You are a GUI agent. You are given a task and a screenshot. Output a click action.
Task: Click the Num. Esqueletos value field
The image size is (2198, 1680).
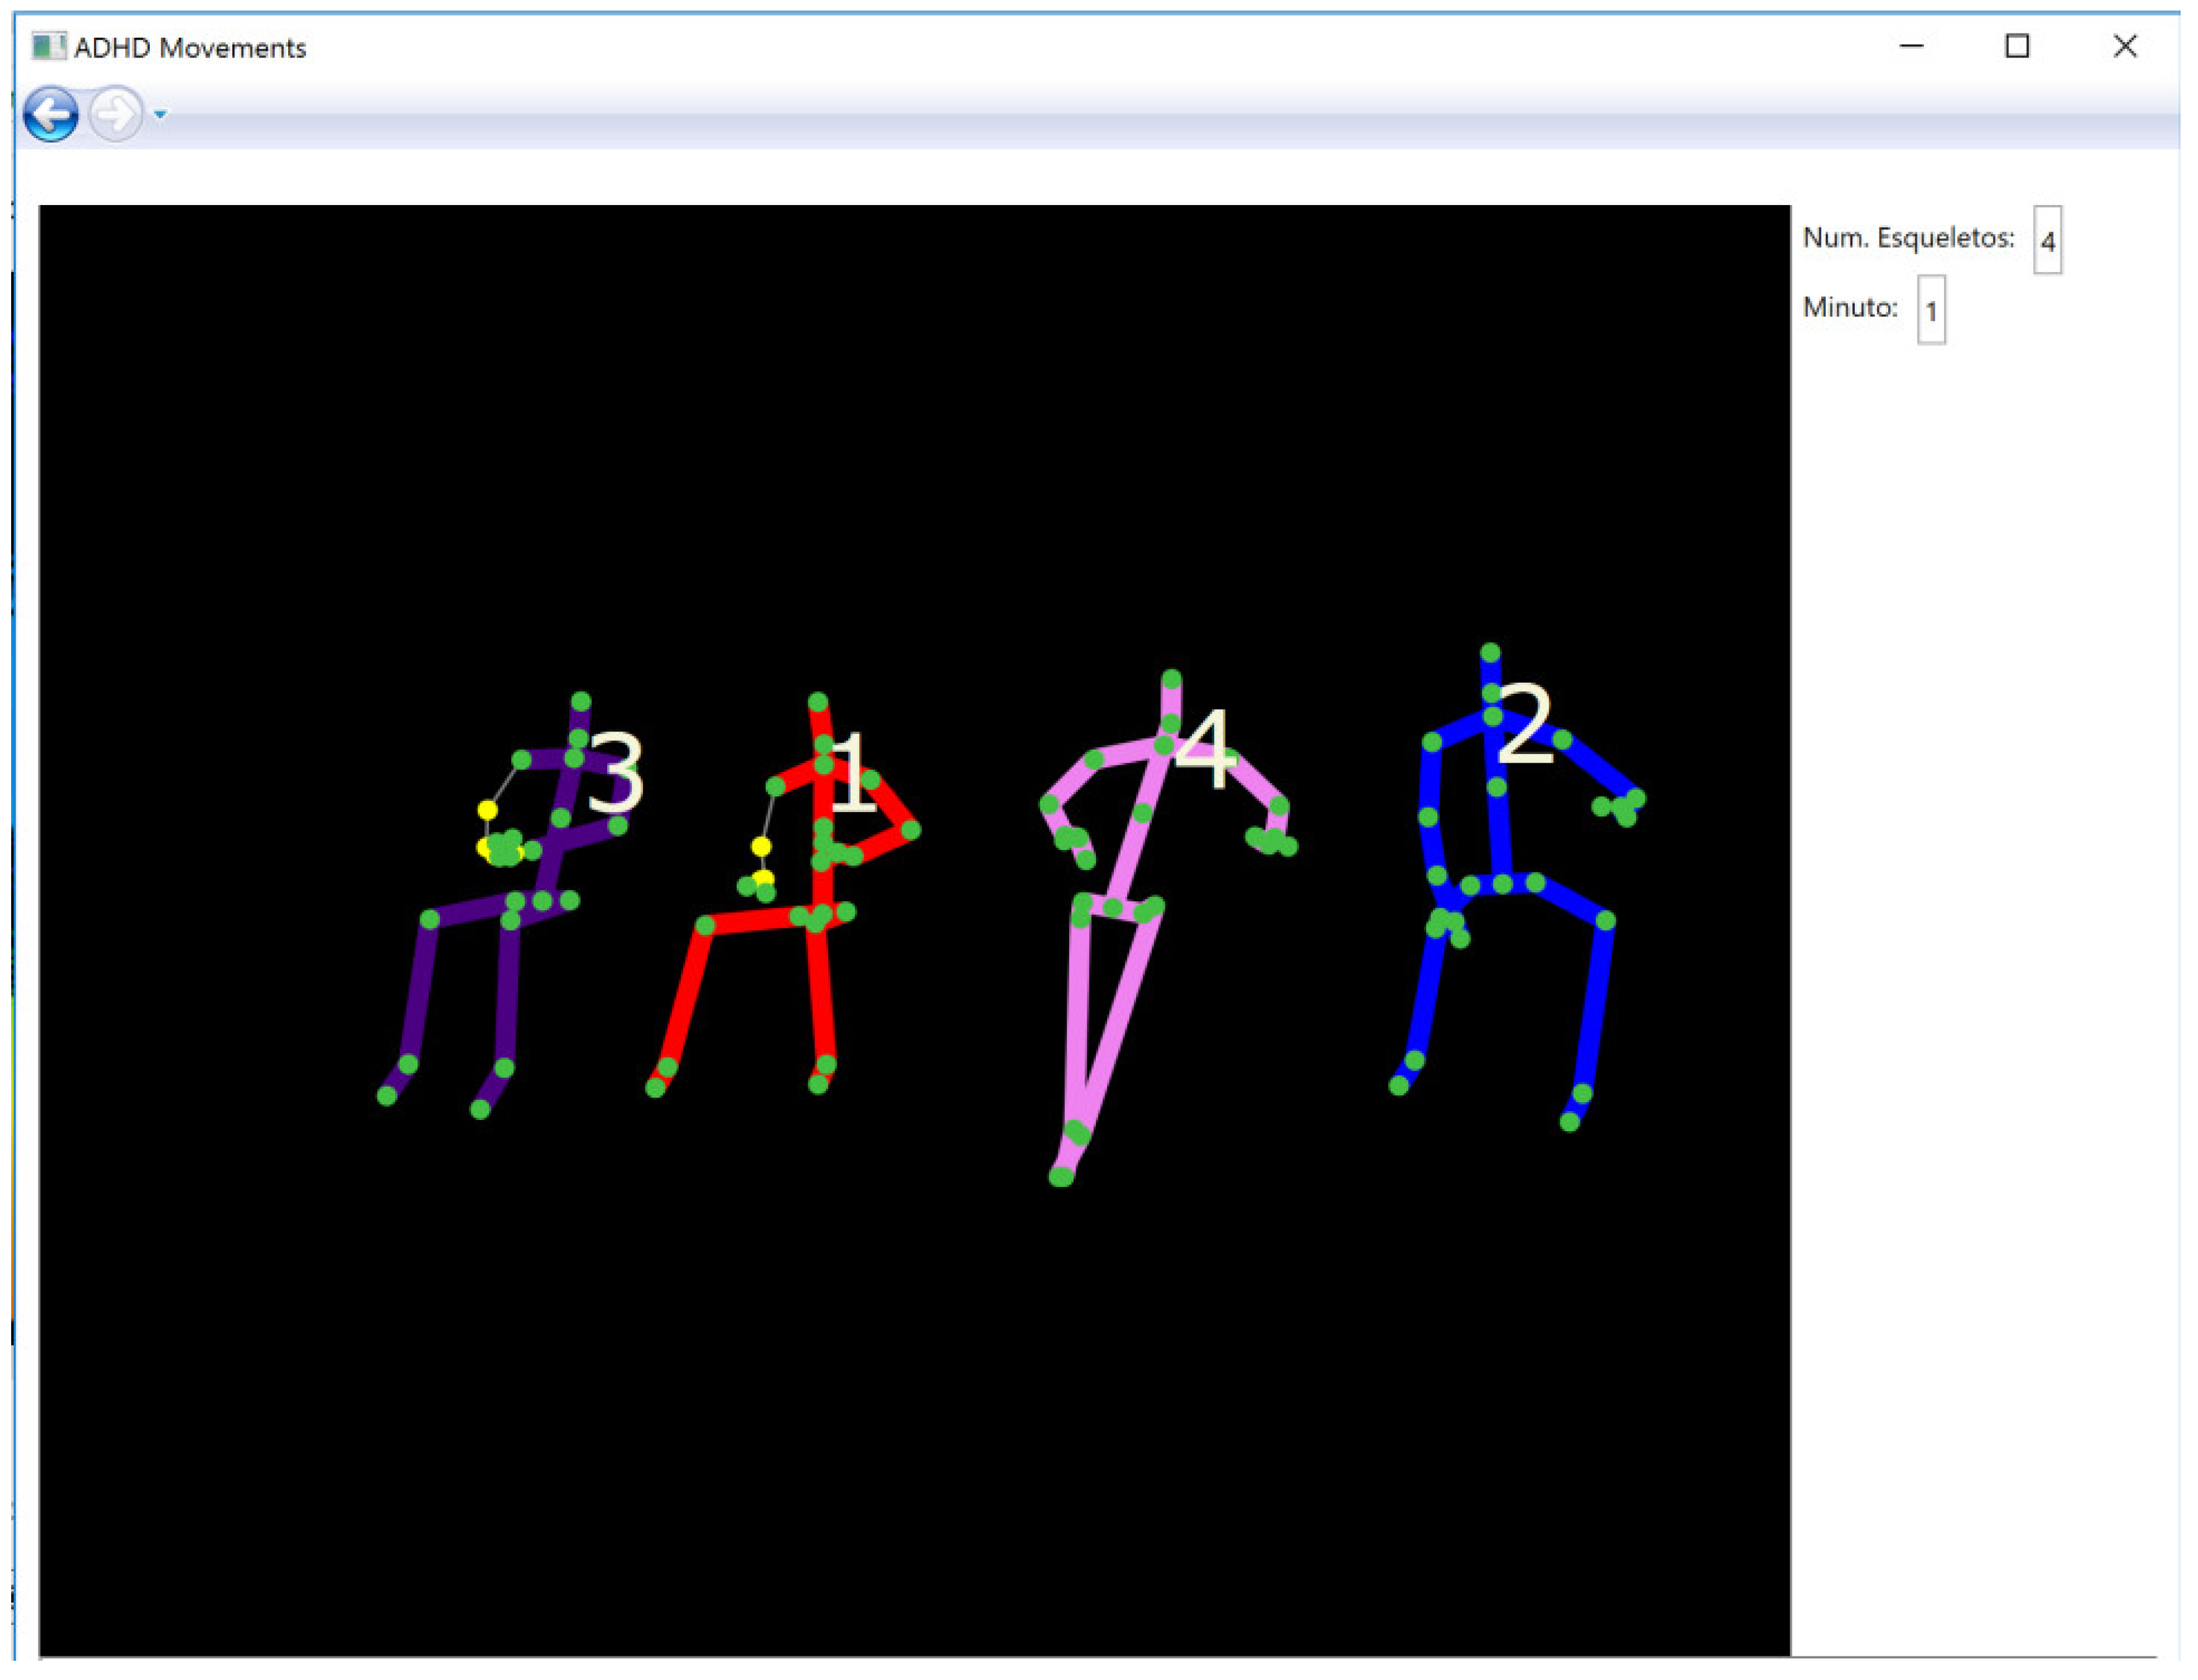pyautogui.click(x=2048, y=241)
